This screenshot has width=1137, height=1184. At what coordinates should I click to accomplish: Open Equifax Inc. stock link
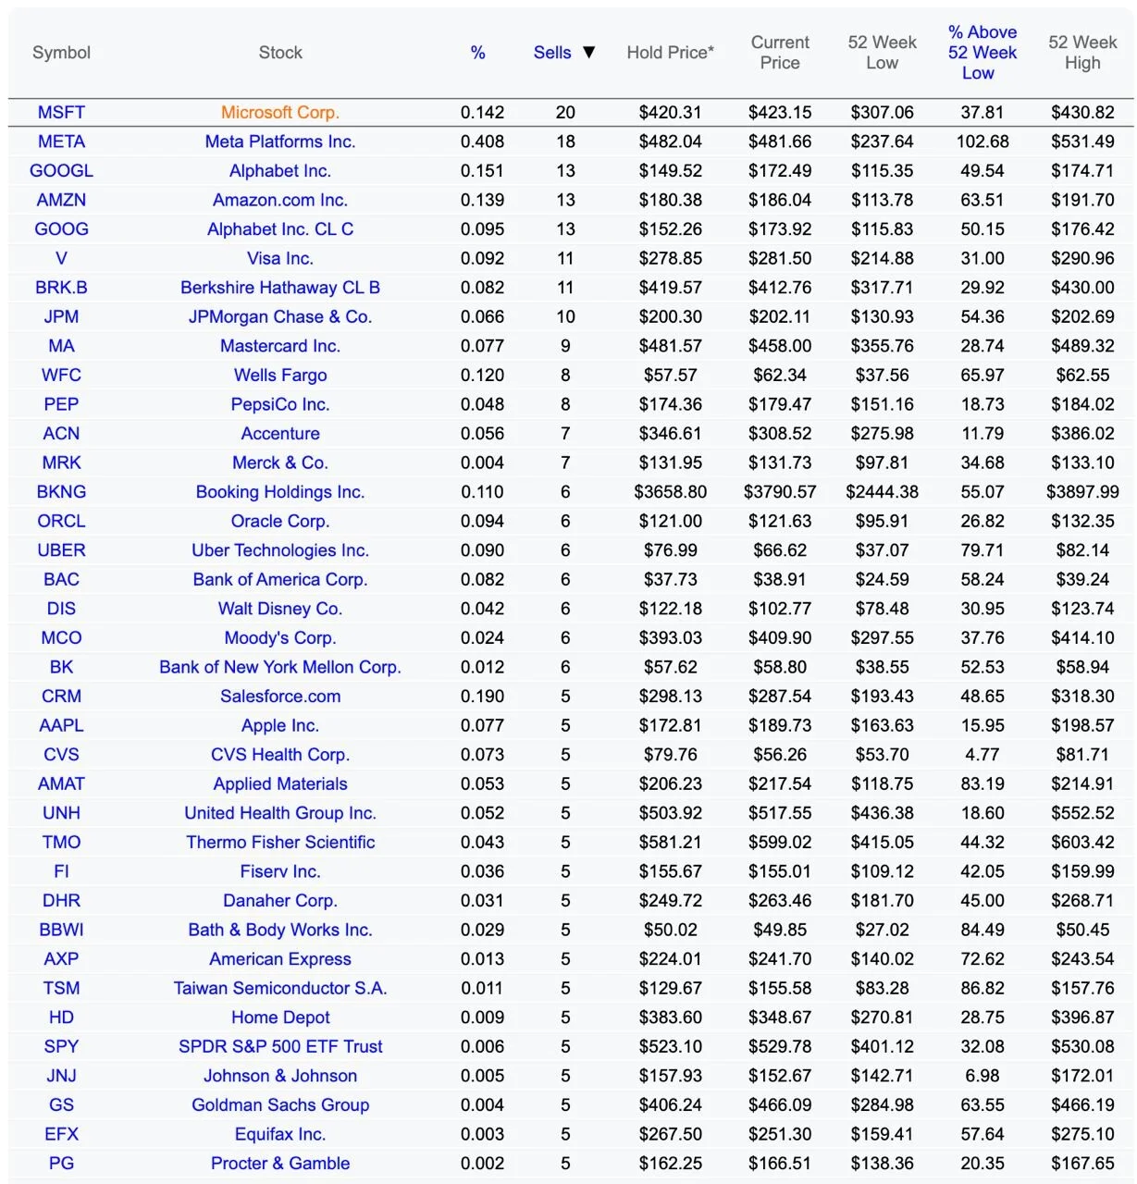tap(280, 1134)
